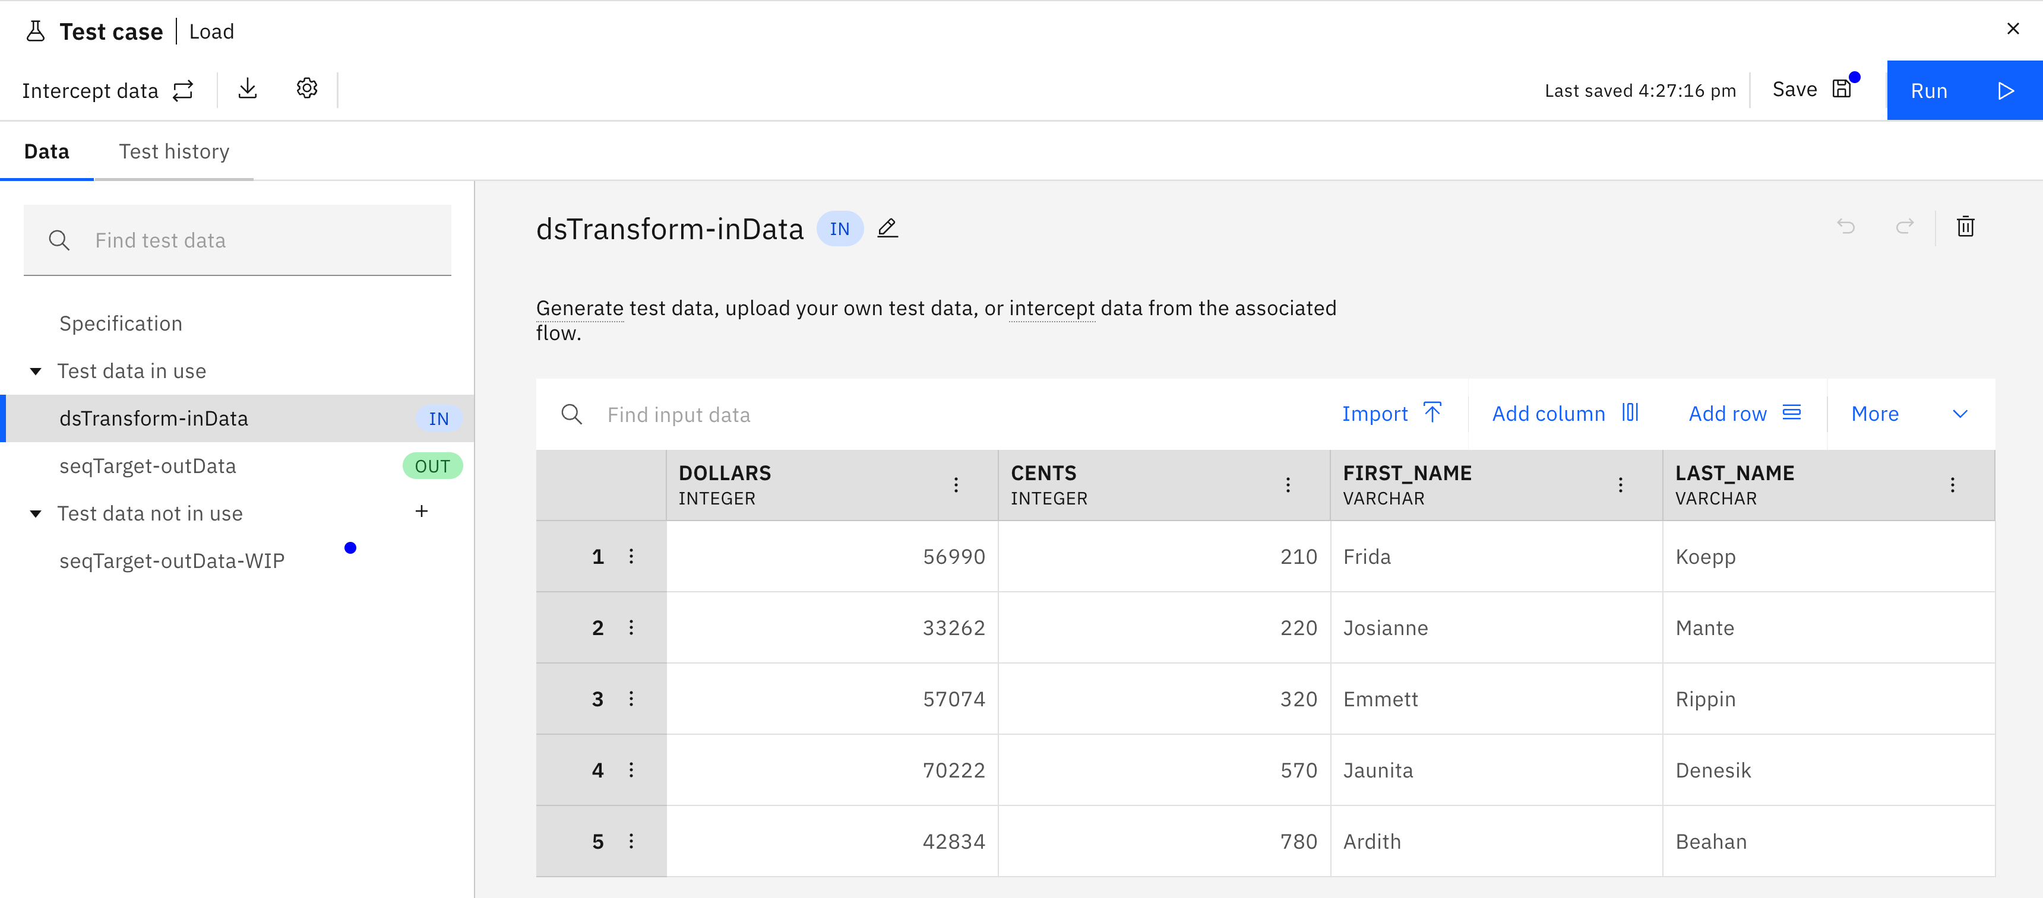Click the pencil icon beside dsTransform-inData title
This screenshot has height=898, width=2043.
887,229
